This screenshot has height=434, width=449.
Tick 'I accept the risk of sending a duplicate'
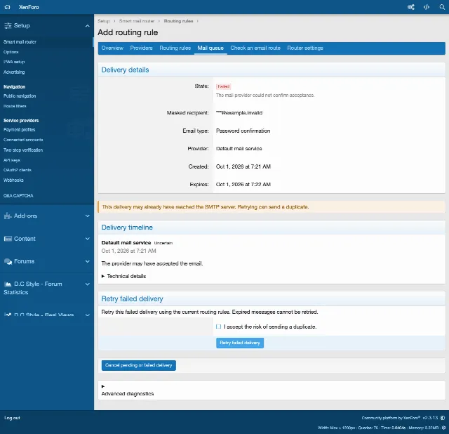(218, 327)
